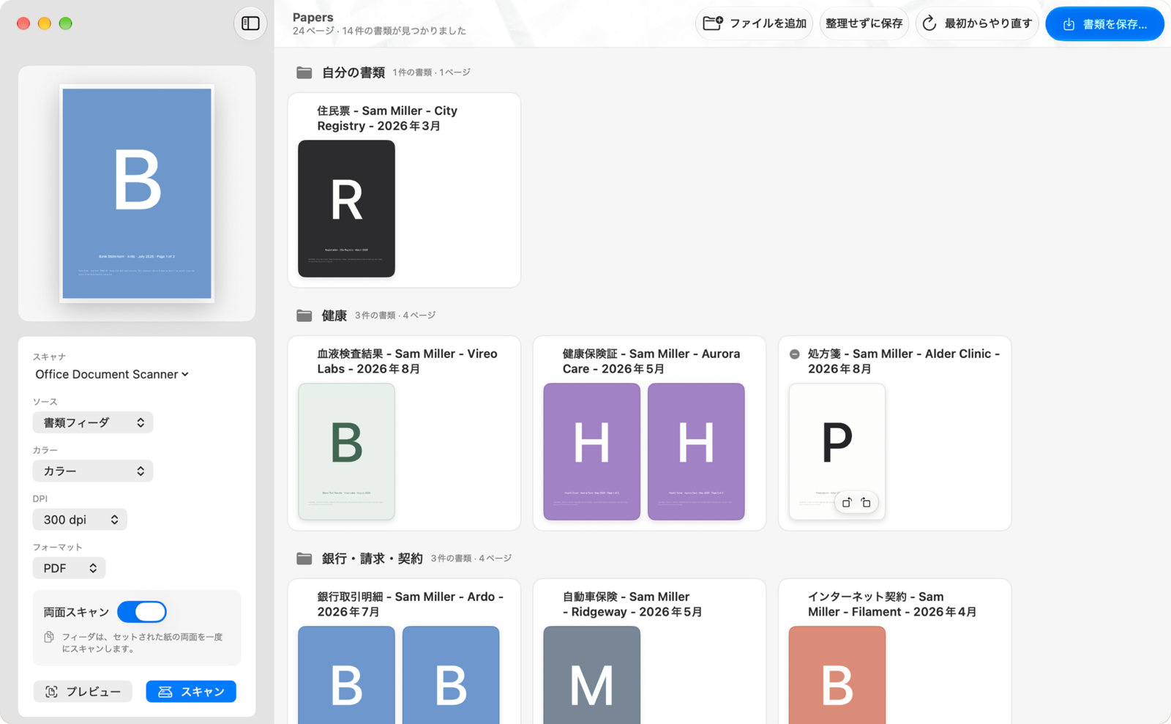Click ファイルを追加 folder-plus icon

pyautogui.click(x=713, y=23)
